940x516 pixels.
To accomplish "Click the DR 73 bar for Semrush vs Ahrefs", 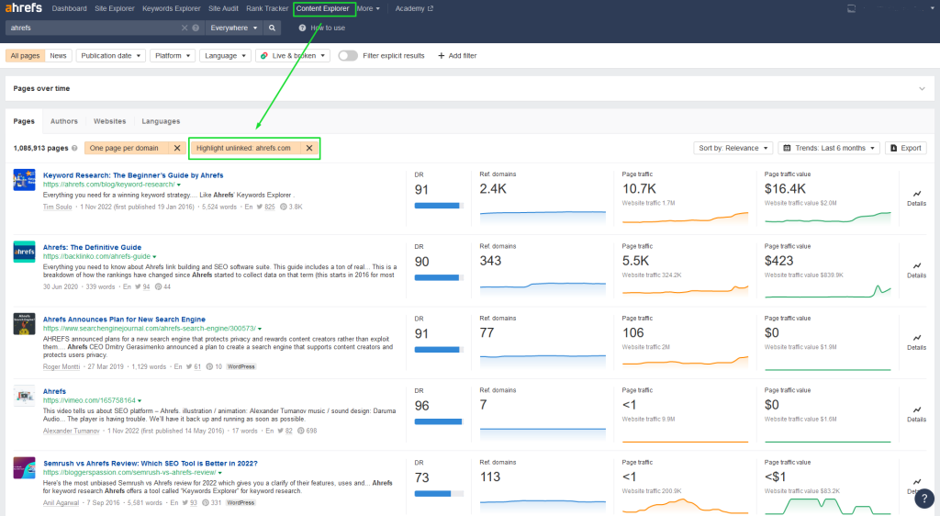I will click(x=439, y=494).
